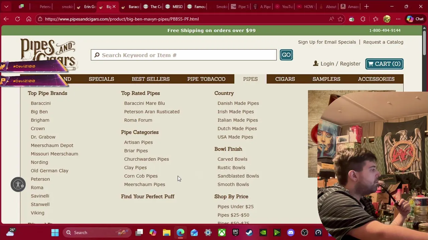
Task: Select the PIPES menu tab
Action: (250, 79)
